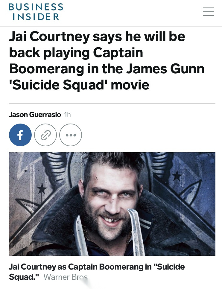Open the hamburger navigation menu

208,12
